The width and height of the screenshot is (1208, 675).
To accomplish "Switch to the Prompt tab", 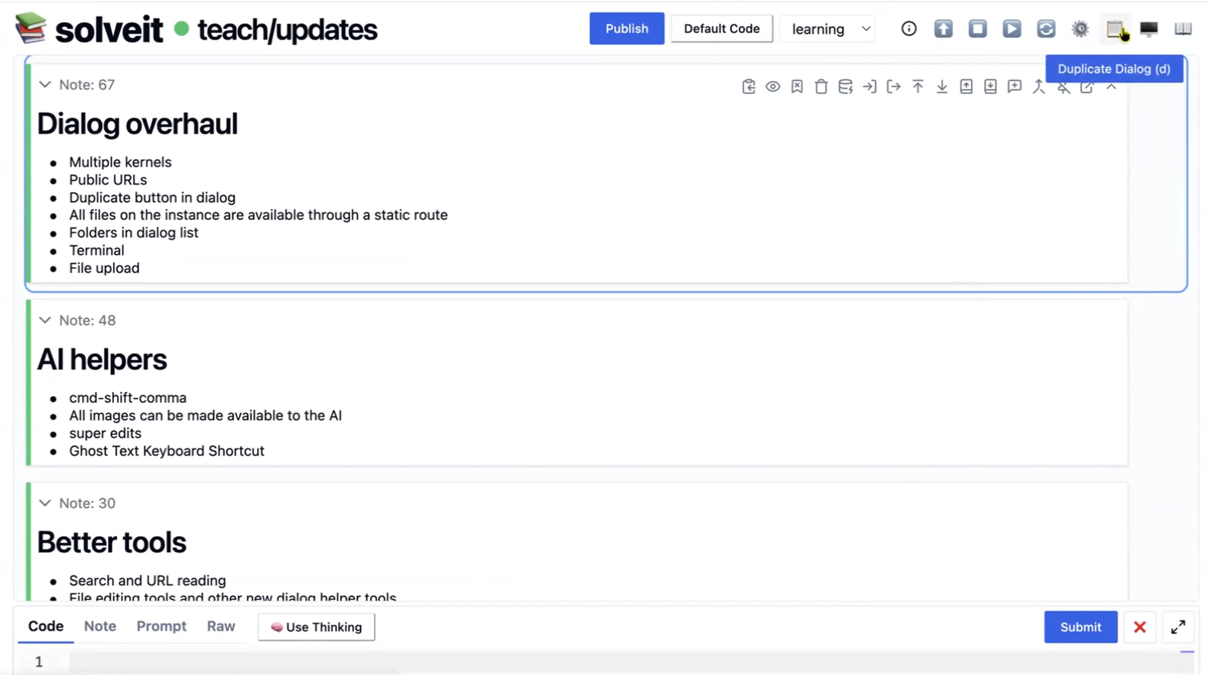I will point(161,626).
